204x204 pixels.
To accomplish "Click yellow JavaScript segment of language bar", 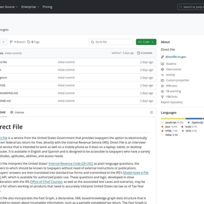I will (173, 118).
